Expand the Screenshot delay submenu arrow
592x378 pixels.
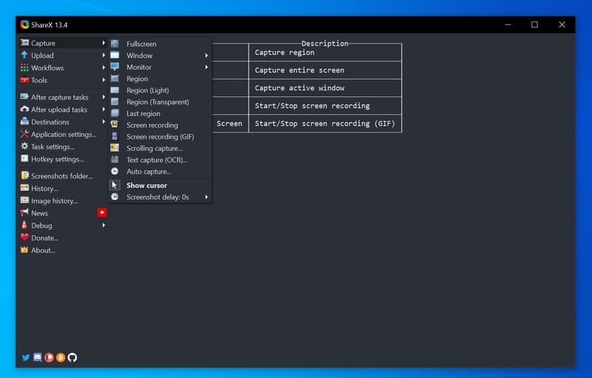pyautogui.click(x=206, y=197)
